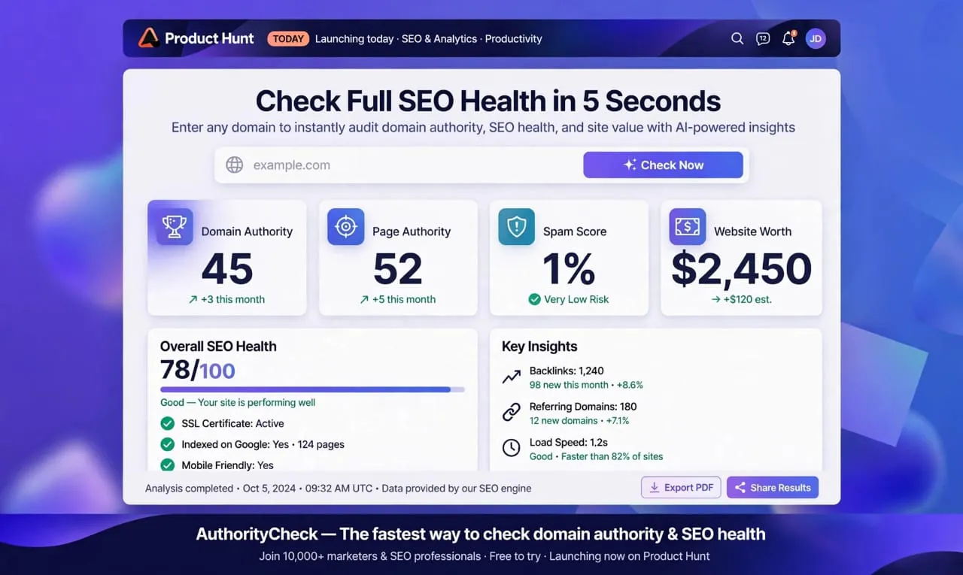Open the comments icon showing 12
The height and width of the screenshot is (575, 963).
pos(763,38)
